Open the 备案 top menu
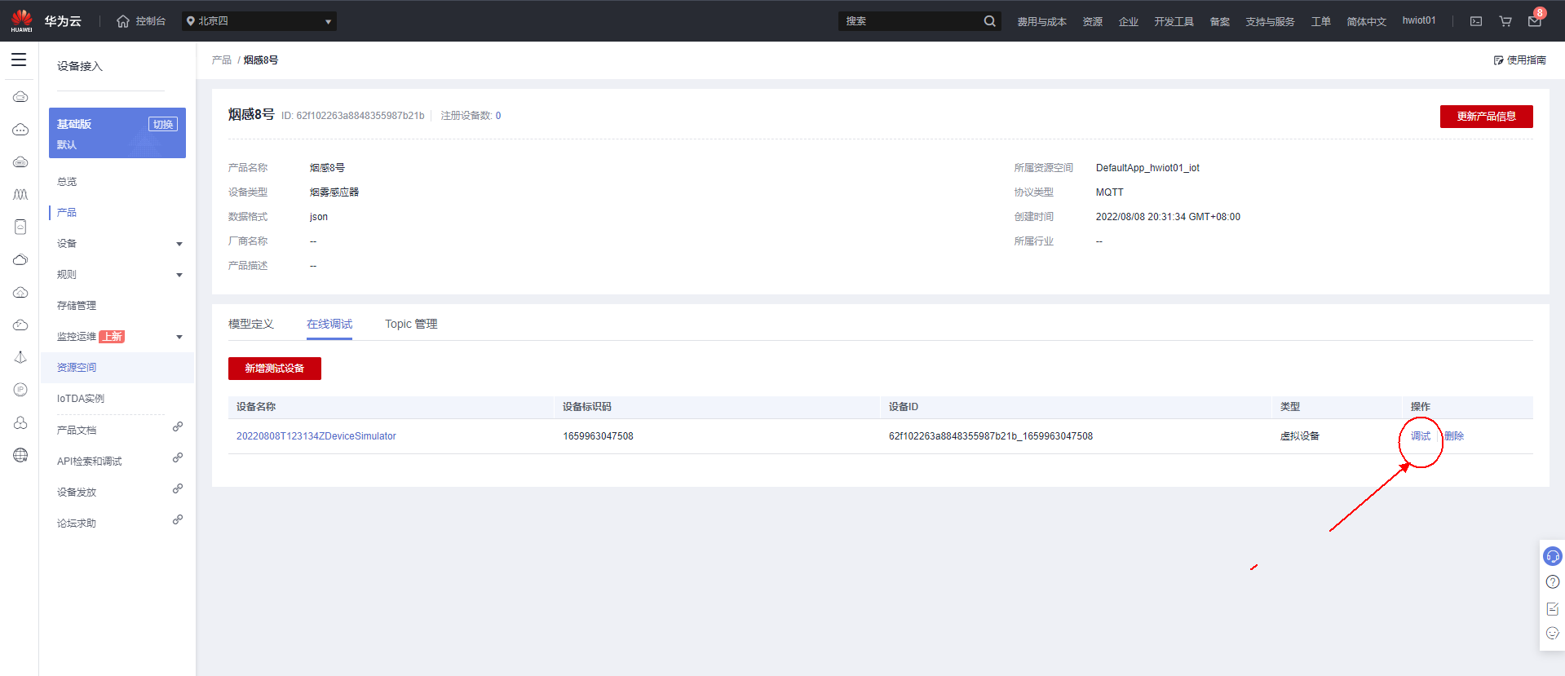 click(x=1219, y=22)
